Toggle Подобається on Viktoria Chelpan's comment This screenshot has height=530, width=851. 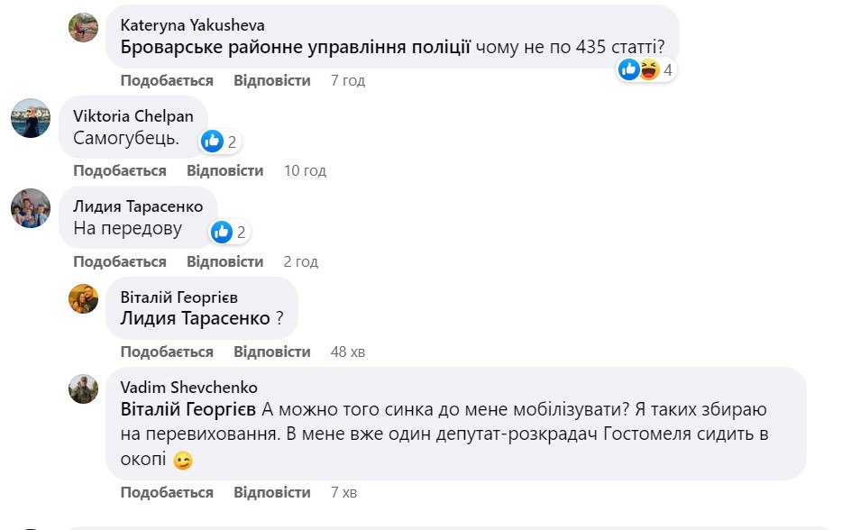(x=120, y=170)
